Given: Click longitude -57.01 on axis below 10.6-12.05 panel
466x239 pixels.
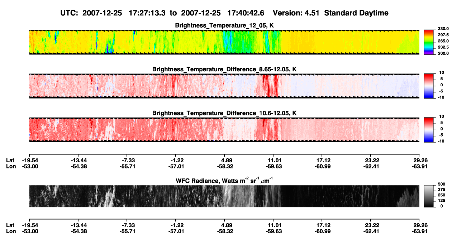Looking at the screenshot, I should click(176, 166).
